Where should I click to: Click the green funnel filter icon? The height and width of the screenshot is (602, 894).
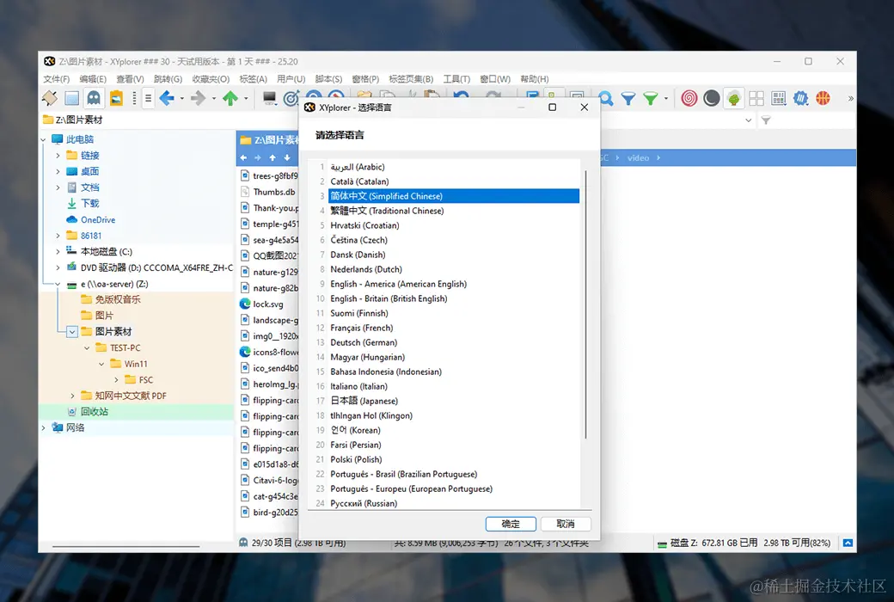point(651,99)
